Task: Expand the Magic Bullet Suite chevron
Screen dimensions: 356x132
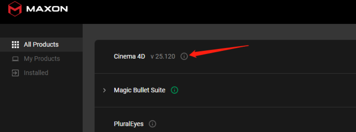Action: tap(104, 90)
